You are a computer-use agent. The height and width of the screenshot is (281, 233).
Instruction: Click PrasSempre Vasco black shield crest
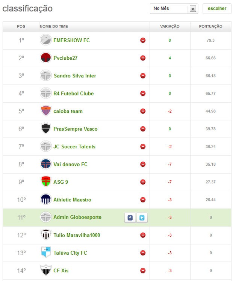46,128
